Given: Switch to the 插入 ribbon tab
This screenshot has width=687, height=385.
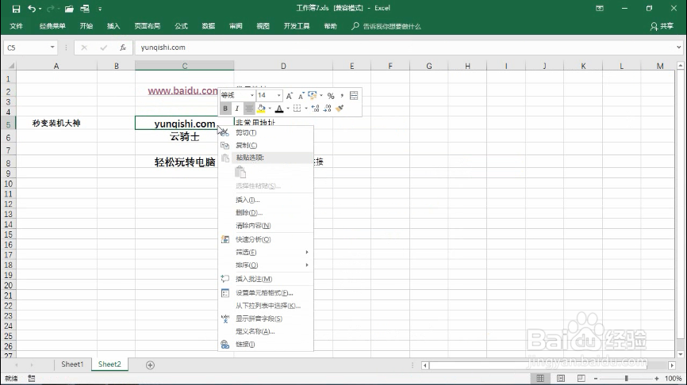Looking at the screenshot, I should tap(113, 26).
